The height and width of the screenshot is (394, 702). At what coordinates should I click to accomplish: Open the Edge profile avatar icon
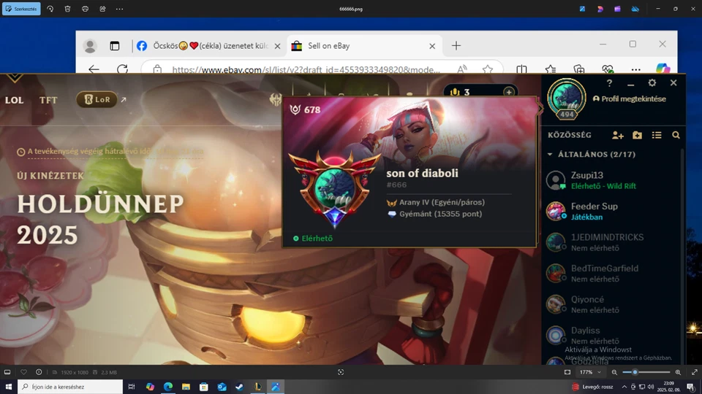pyautogui.click(x=90, y=46)
